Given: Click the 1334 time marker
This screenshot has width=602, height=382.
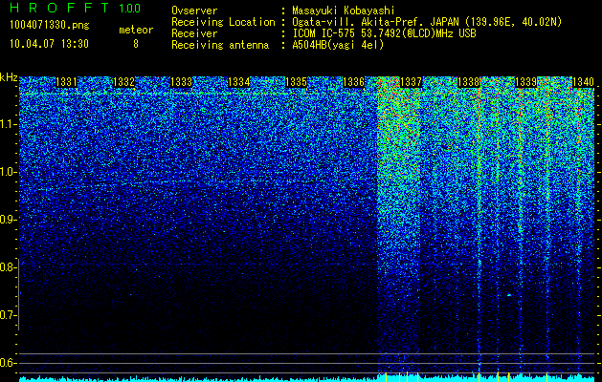Looking at the screenshot, I should coord(239,82).
